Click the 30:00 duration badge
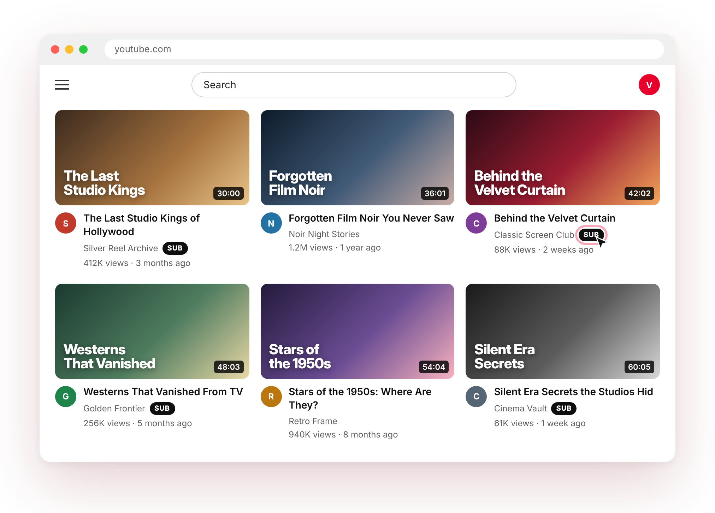 coord(229,193)
